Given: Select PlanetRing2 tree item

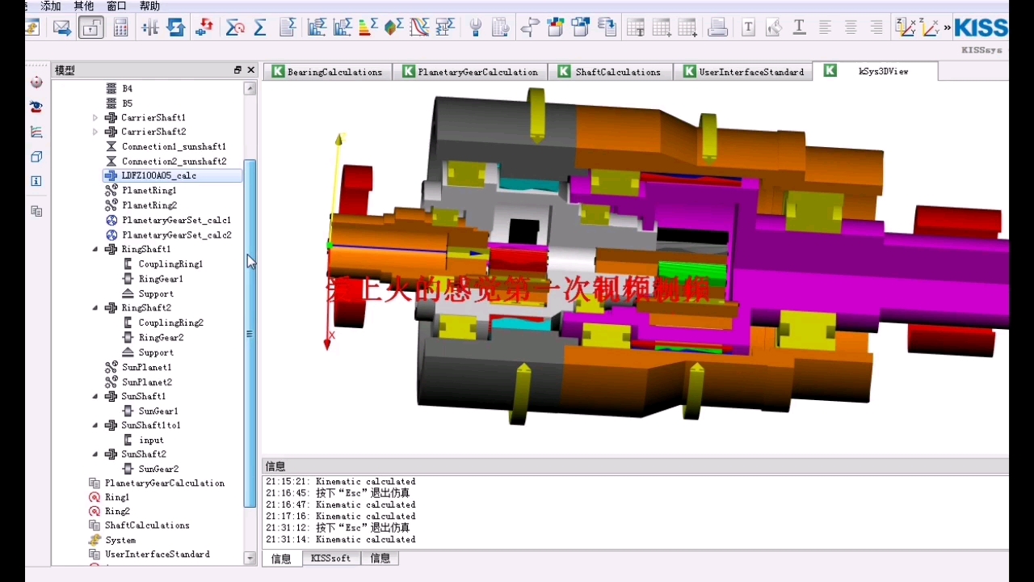Looking at the screenshot, I should [x=149, y=205].
